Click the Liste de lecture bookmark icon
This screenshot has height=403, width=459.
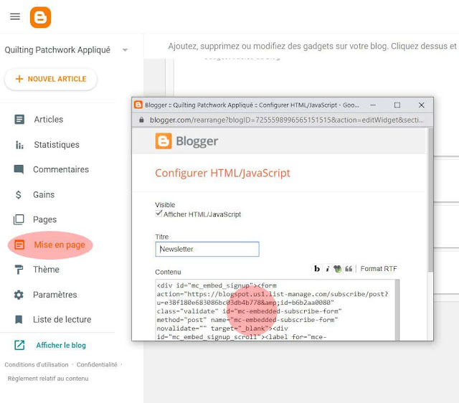point(19,320)
